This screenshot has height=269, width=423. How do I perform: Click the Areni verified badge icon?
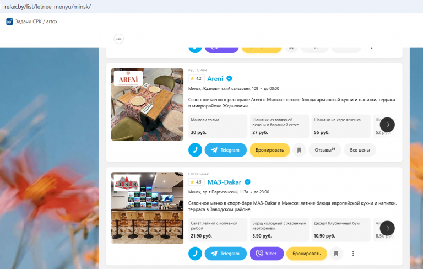click(x=229, y=79)
